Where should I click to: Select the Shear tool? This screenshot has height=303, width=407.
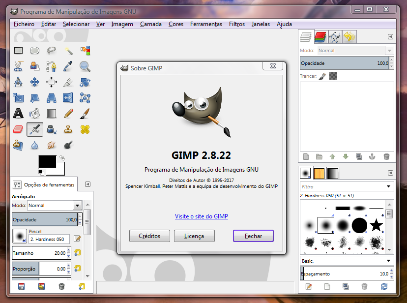34,98
